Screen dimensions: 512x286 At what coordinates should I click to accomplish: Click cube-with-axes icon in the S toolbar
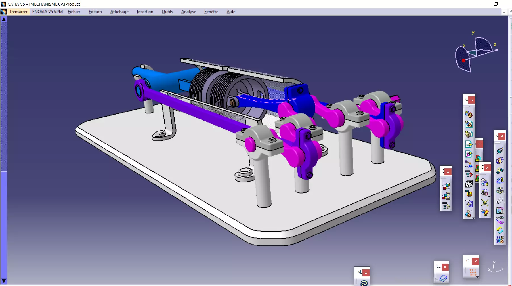click(x=446, y=186)
